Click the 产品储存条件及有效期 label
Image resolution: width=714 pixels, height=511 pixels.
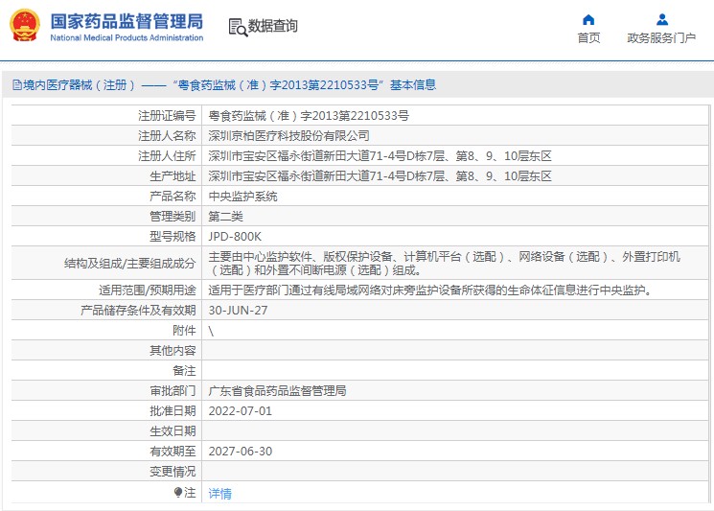138,311
